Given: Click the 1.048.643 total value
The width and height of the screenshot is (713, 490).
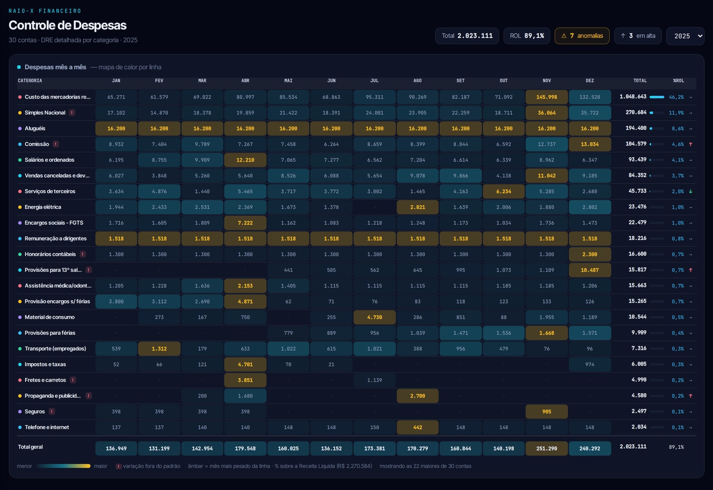Looking at the screenshot, I should 633,96.
